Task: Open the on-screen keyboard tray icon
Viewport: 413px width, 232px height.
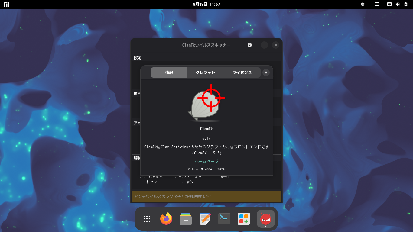Action: click(377, 4)
